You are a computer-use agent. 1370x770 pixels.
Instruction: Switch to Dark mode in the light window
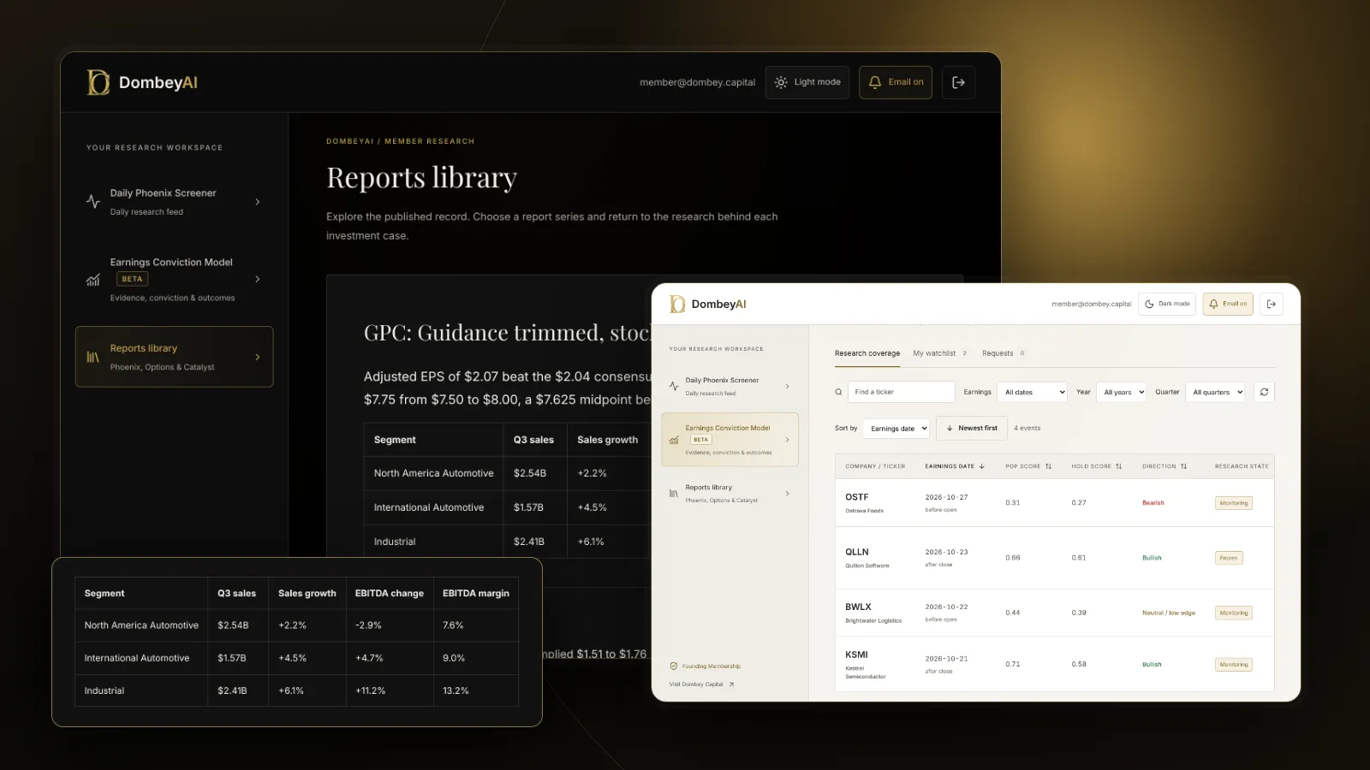1167,304
